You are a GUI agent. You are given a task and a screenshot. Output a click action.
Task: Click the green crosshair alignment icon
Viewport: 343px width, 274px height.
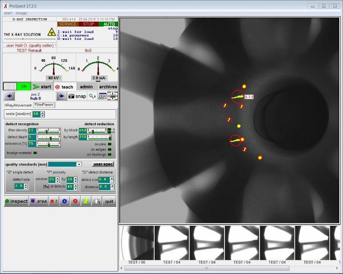113,96
